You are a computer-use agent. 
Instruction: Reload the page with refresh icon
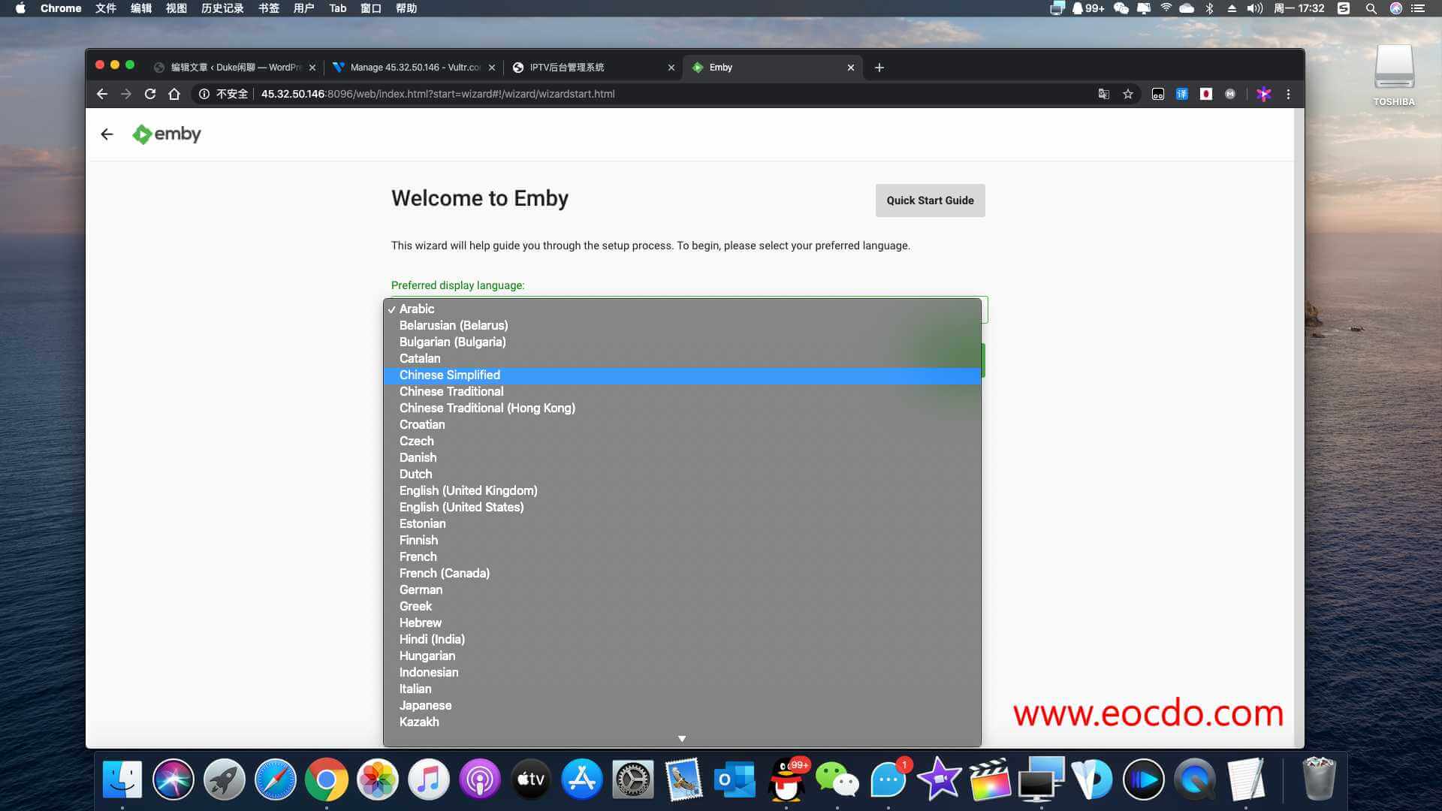click(x=150, y=94)
